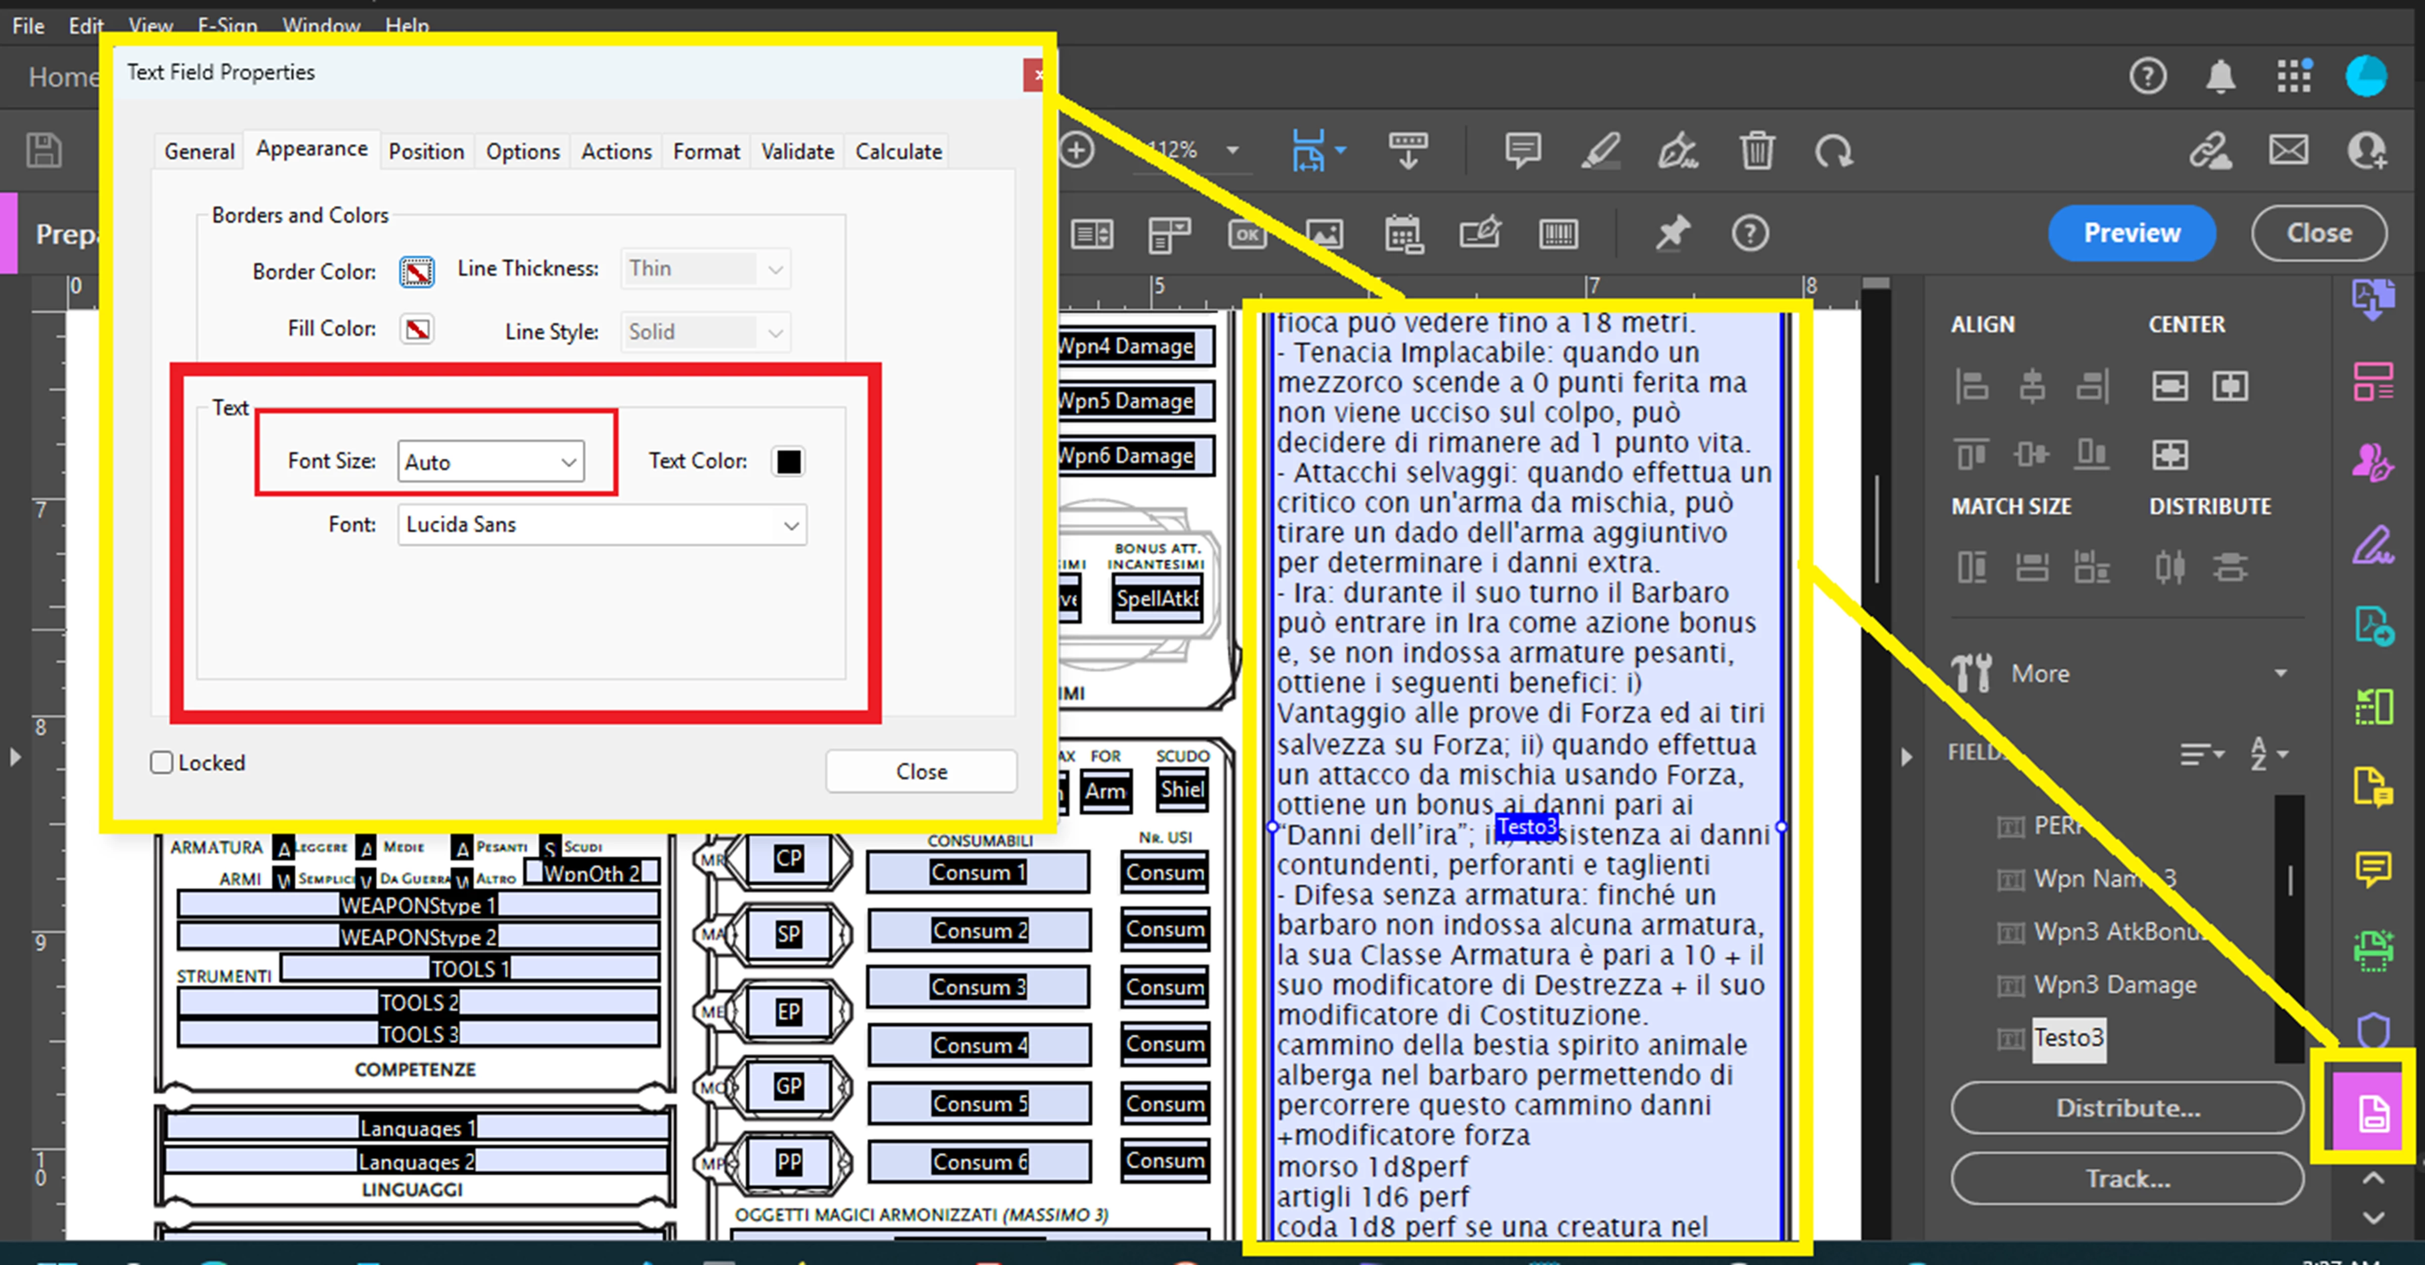Toggle the Locked checkbox

[162, 762]
